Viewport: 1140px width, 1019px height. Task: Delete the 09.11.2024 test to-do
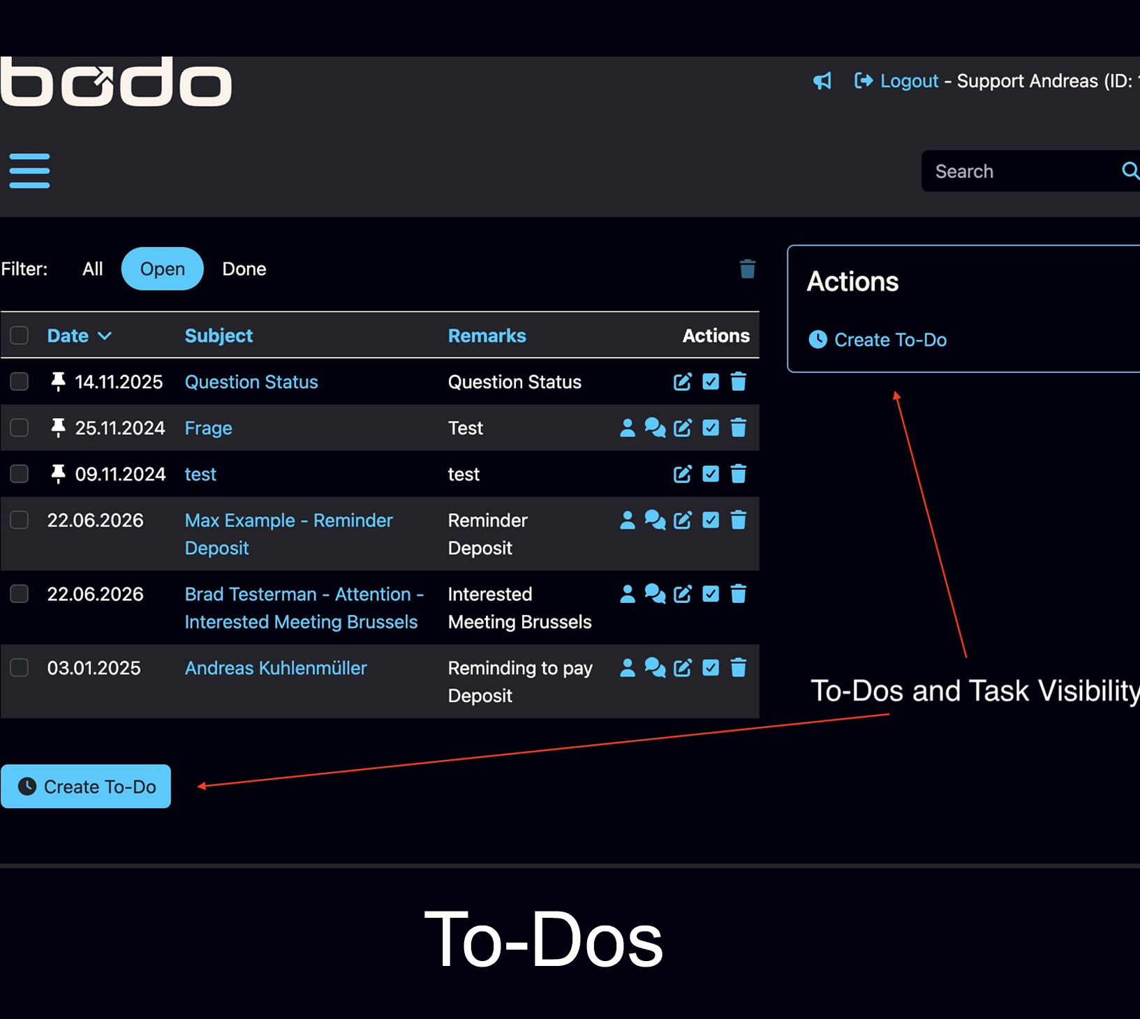tap(739, 474)
